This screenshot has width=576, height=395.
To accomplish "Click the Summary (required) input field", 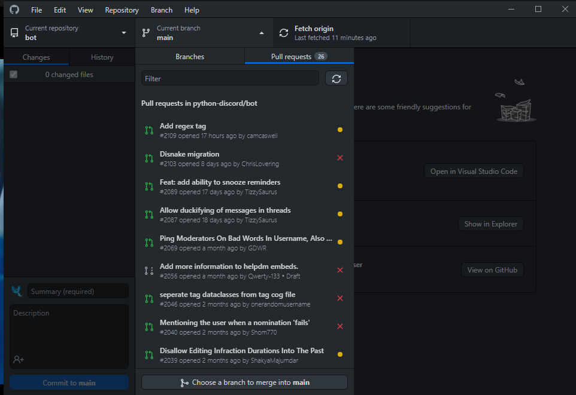I will click(78, 291).
